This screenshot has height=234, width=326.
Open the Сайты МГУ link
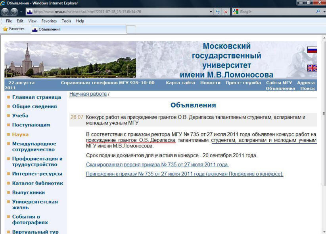(x=279, y=83)
